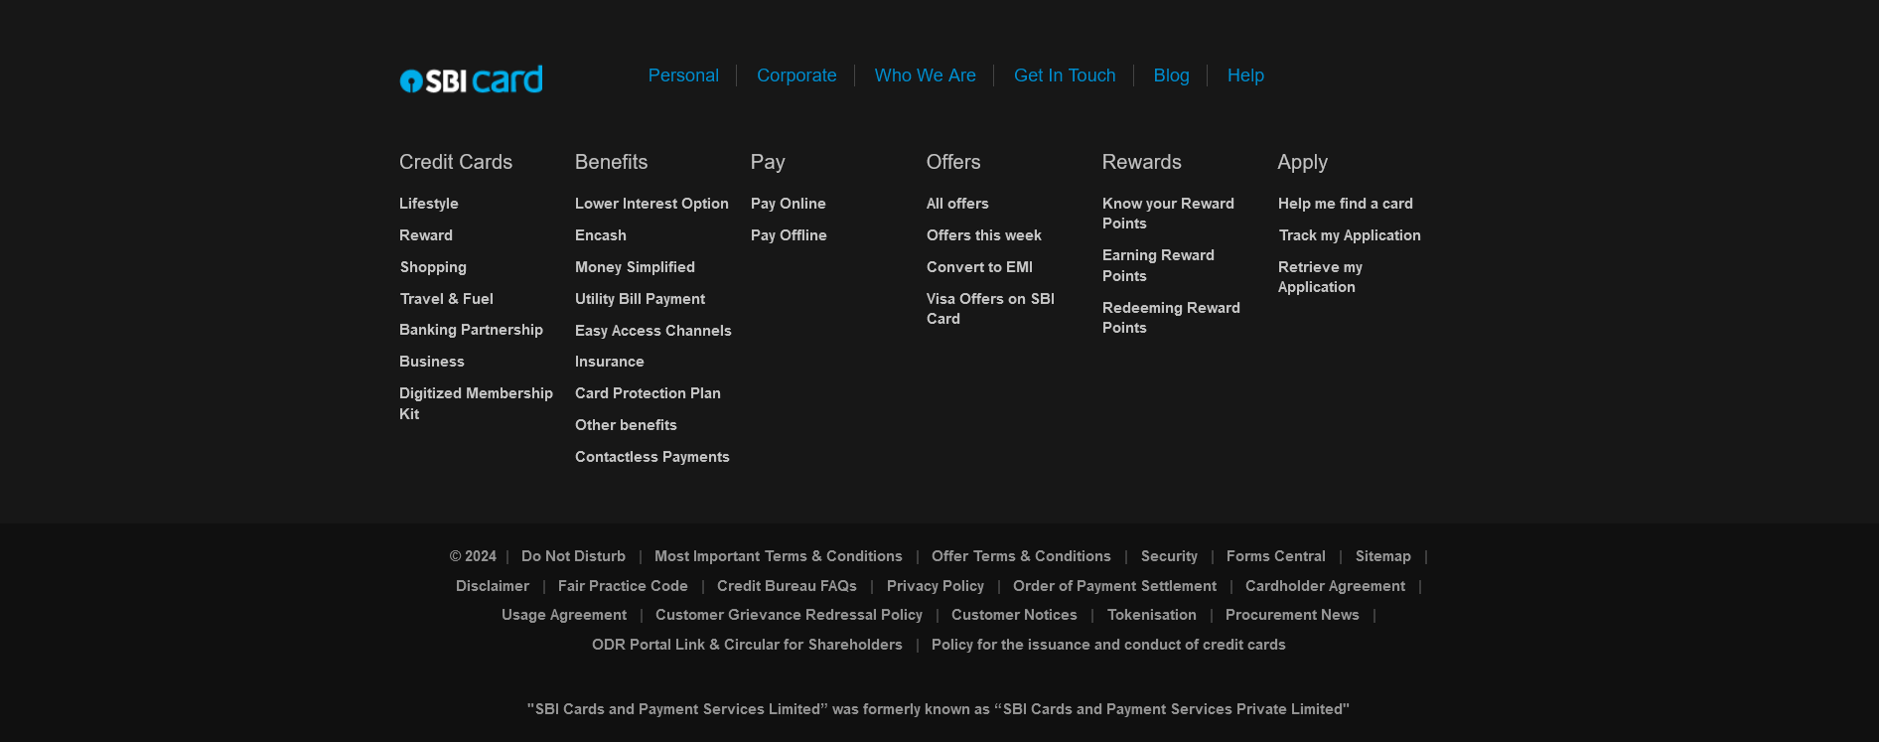This screenshot has width=1879, height=742.
Task: Select the Business cards link
Action: coord(432,362)
